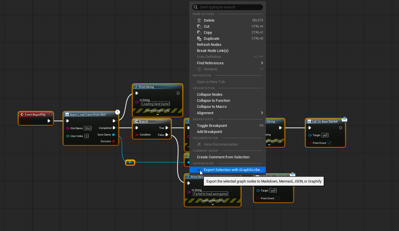Click the latent clock icon on Async Load node
This screenshot has height=231, width=399.
(x=117, y=112)
